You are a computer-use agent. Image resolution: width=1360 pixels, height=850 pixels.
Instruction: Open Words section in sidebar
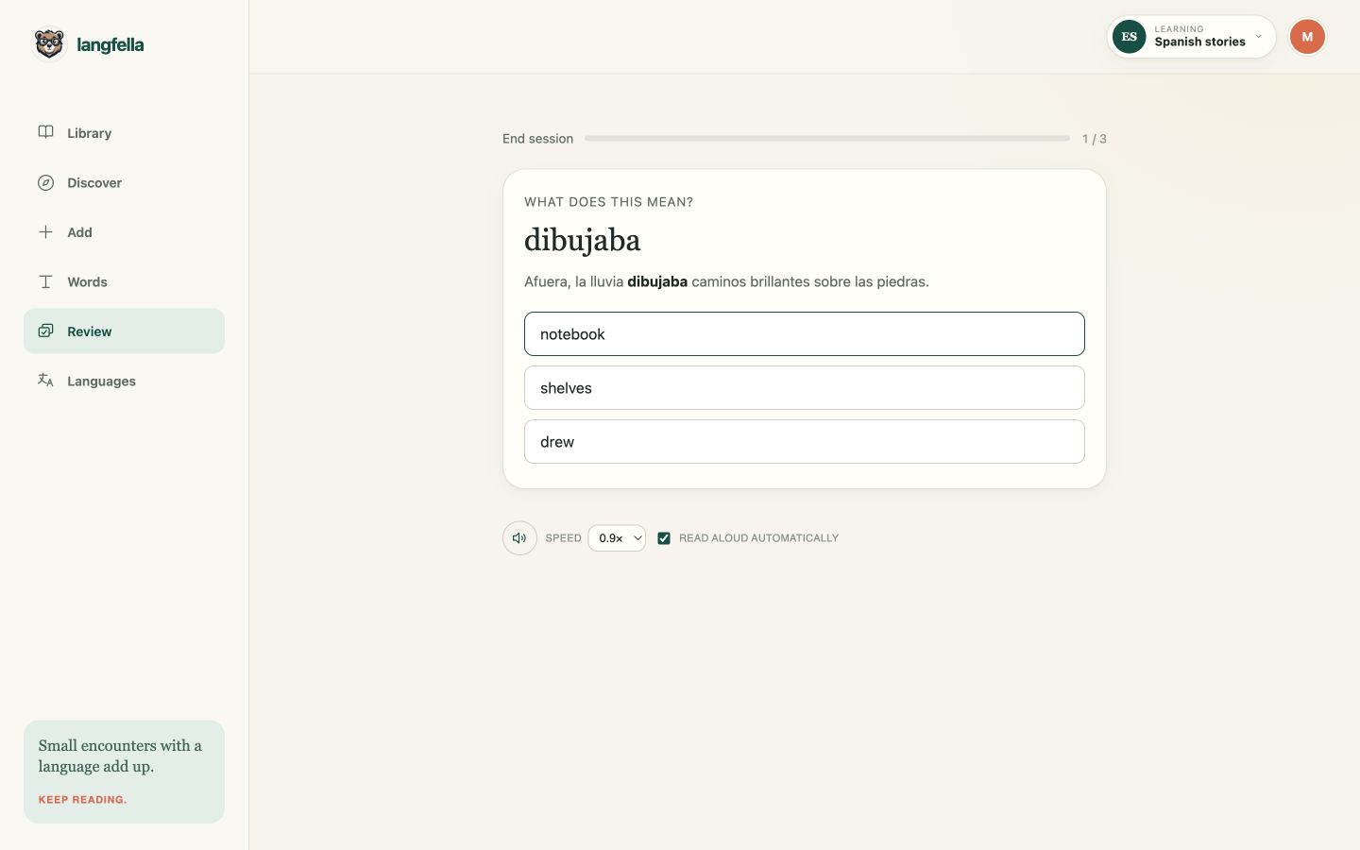click(x=124, y=281)
